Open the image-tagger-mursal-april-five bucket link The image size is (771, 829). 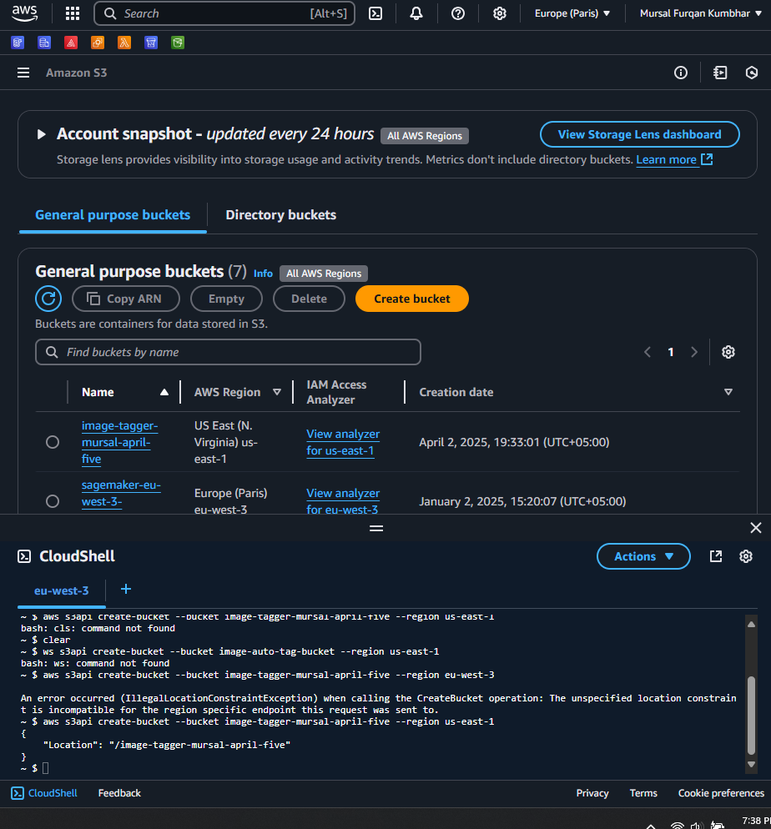pyautogui.click(x=120, y=442)
